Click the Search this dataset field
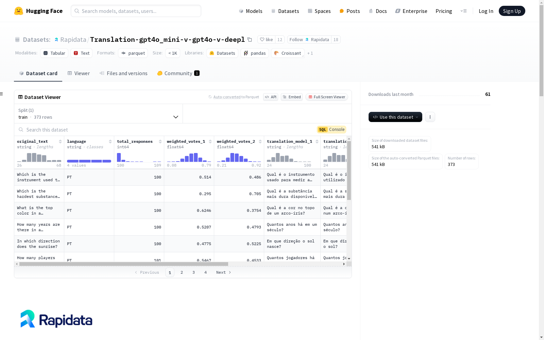This screenshot has height=340, width=544. 163,130
